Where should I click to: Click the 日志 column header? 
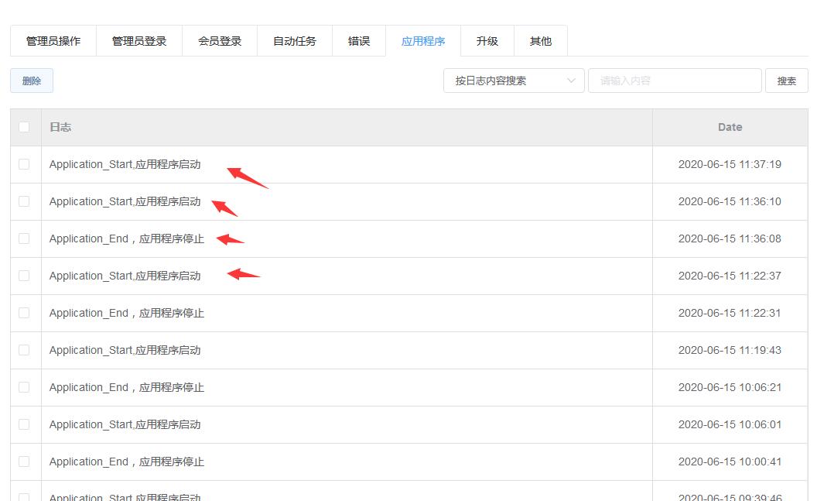tap(60, 126)
